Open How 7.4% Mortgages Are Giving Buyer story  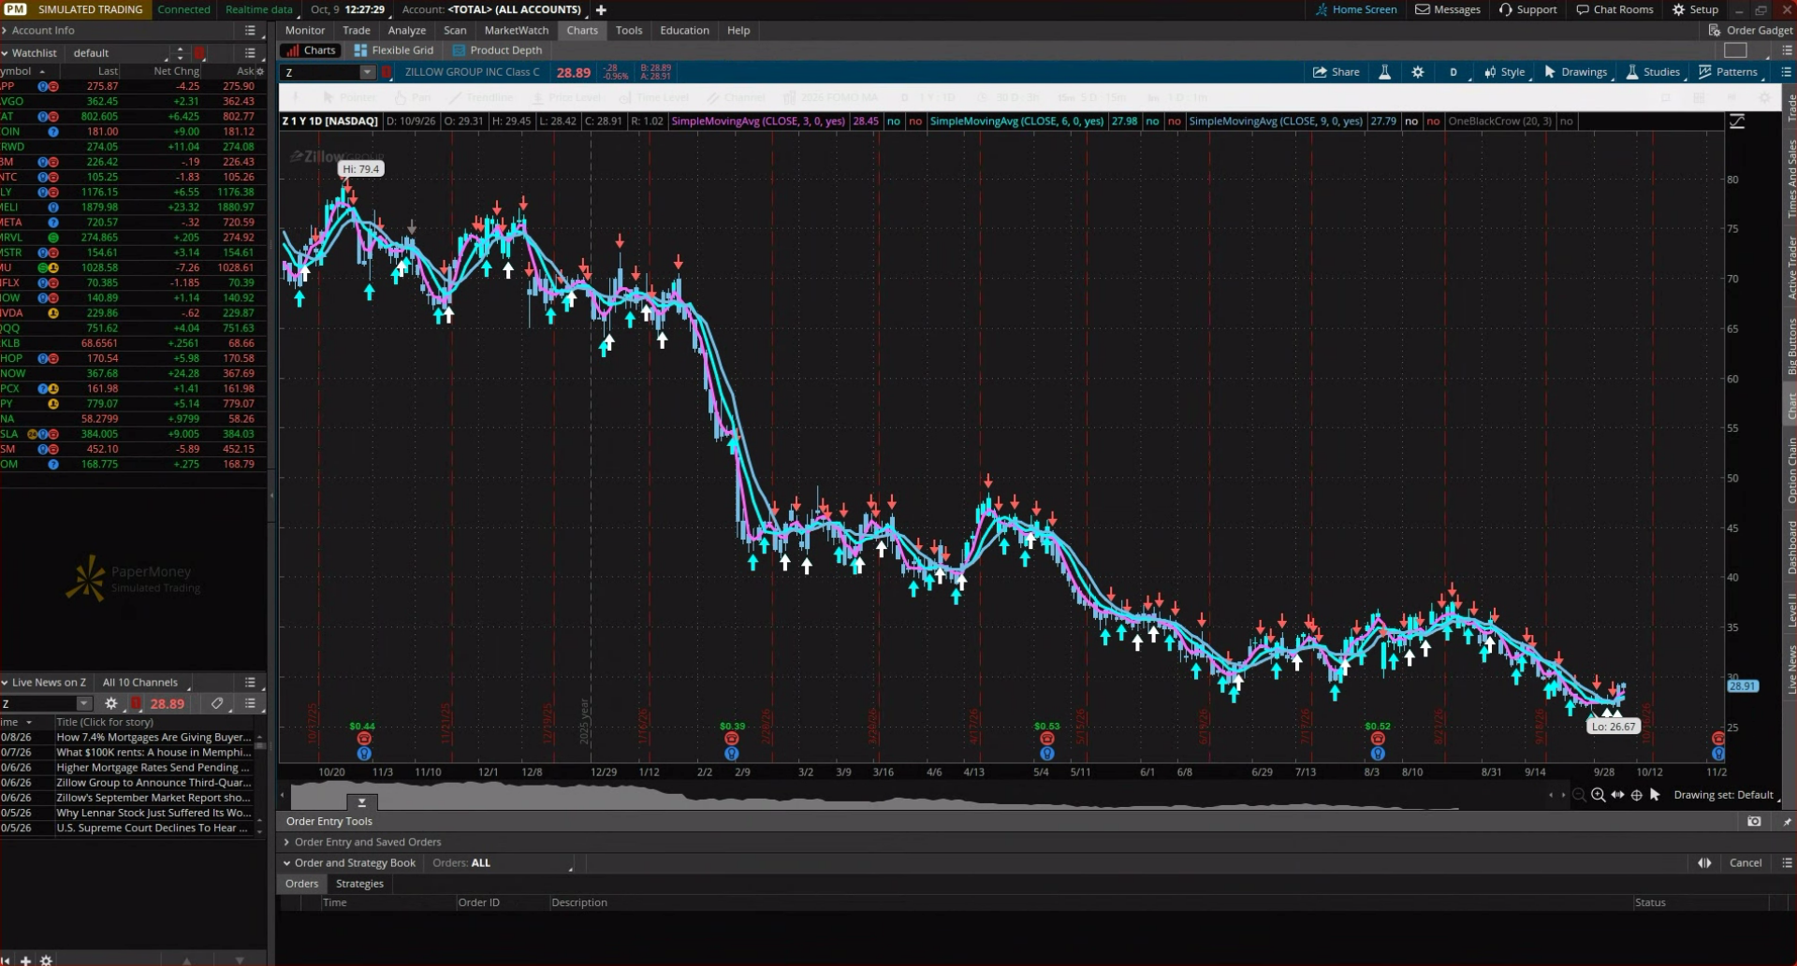pos(153,737)
